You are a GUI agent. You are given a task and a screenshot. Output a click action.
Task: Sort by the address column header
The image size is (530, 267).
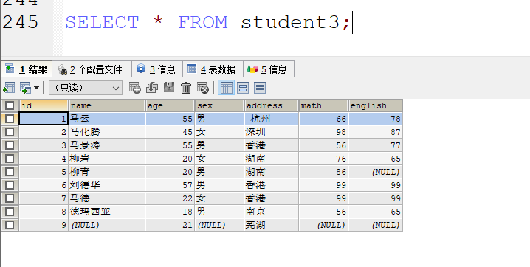coord(272,105)
